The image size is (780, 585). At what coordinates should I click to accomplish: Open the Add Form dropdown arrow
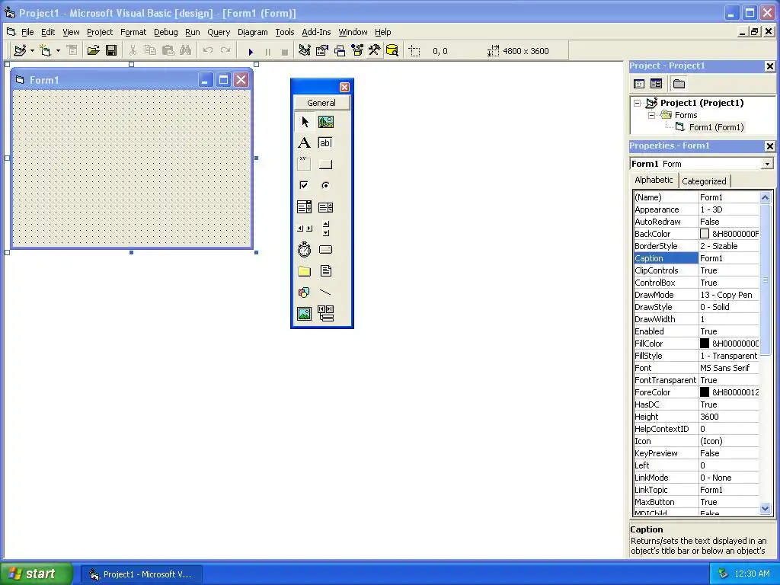click(x=58, y=50)
